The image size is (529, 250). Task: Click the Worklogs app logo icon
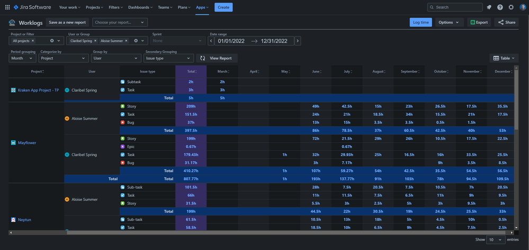tap(12, 23)
